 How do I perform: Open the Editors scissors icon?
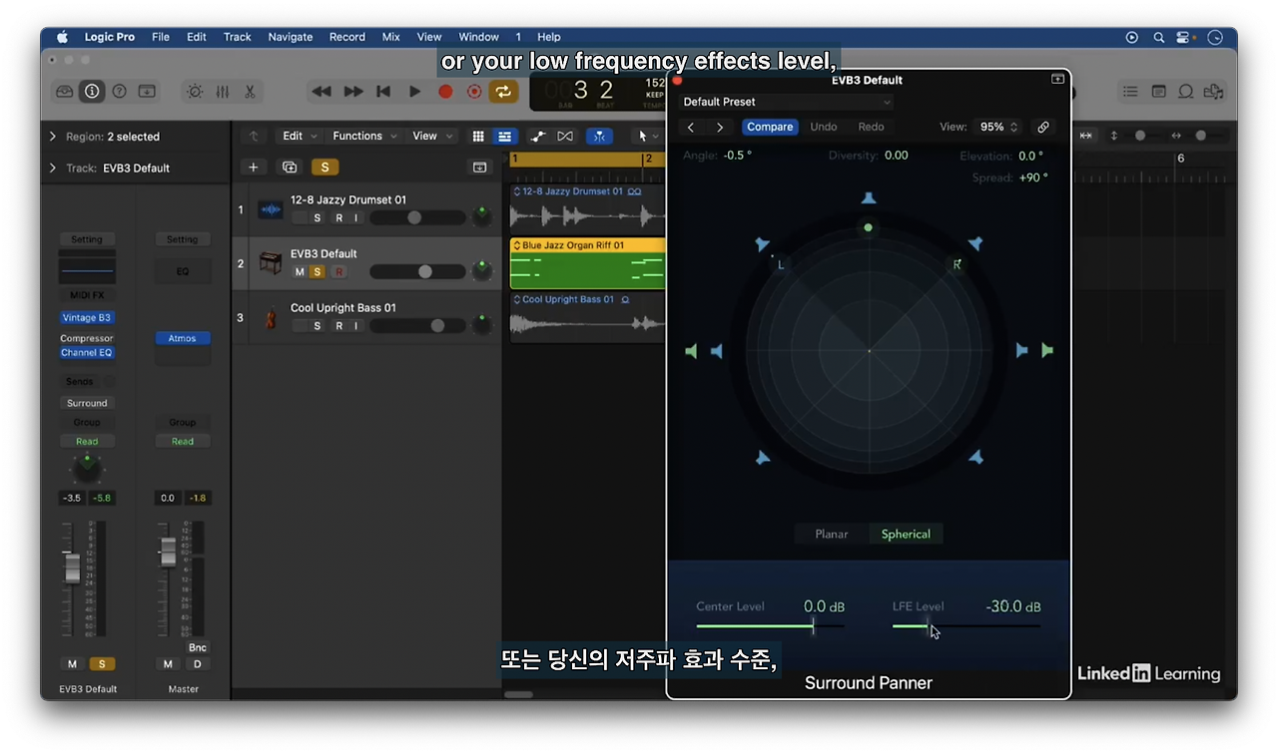point(250,91)
